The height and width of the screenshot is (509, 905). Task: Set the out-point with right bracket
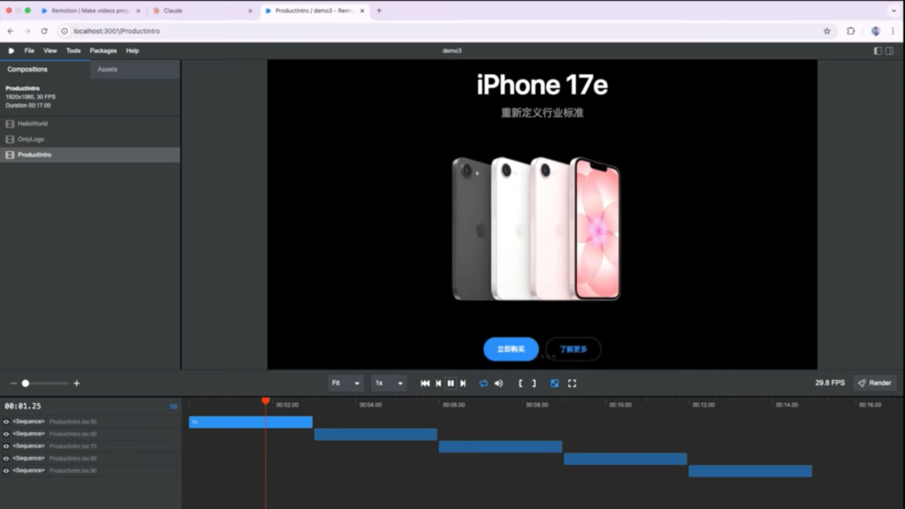pos(534,384)
